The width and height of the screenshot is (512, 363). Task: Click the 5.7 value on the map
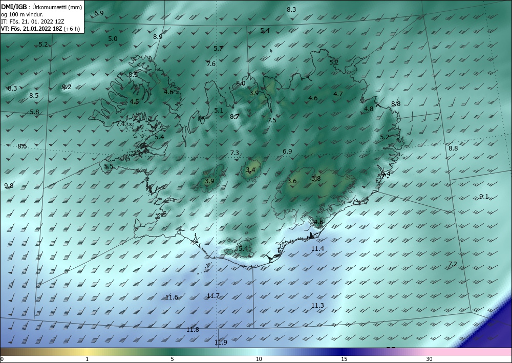(x=218, y=49)
